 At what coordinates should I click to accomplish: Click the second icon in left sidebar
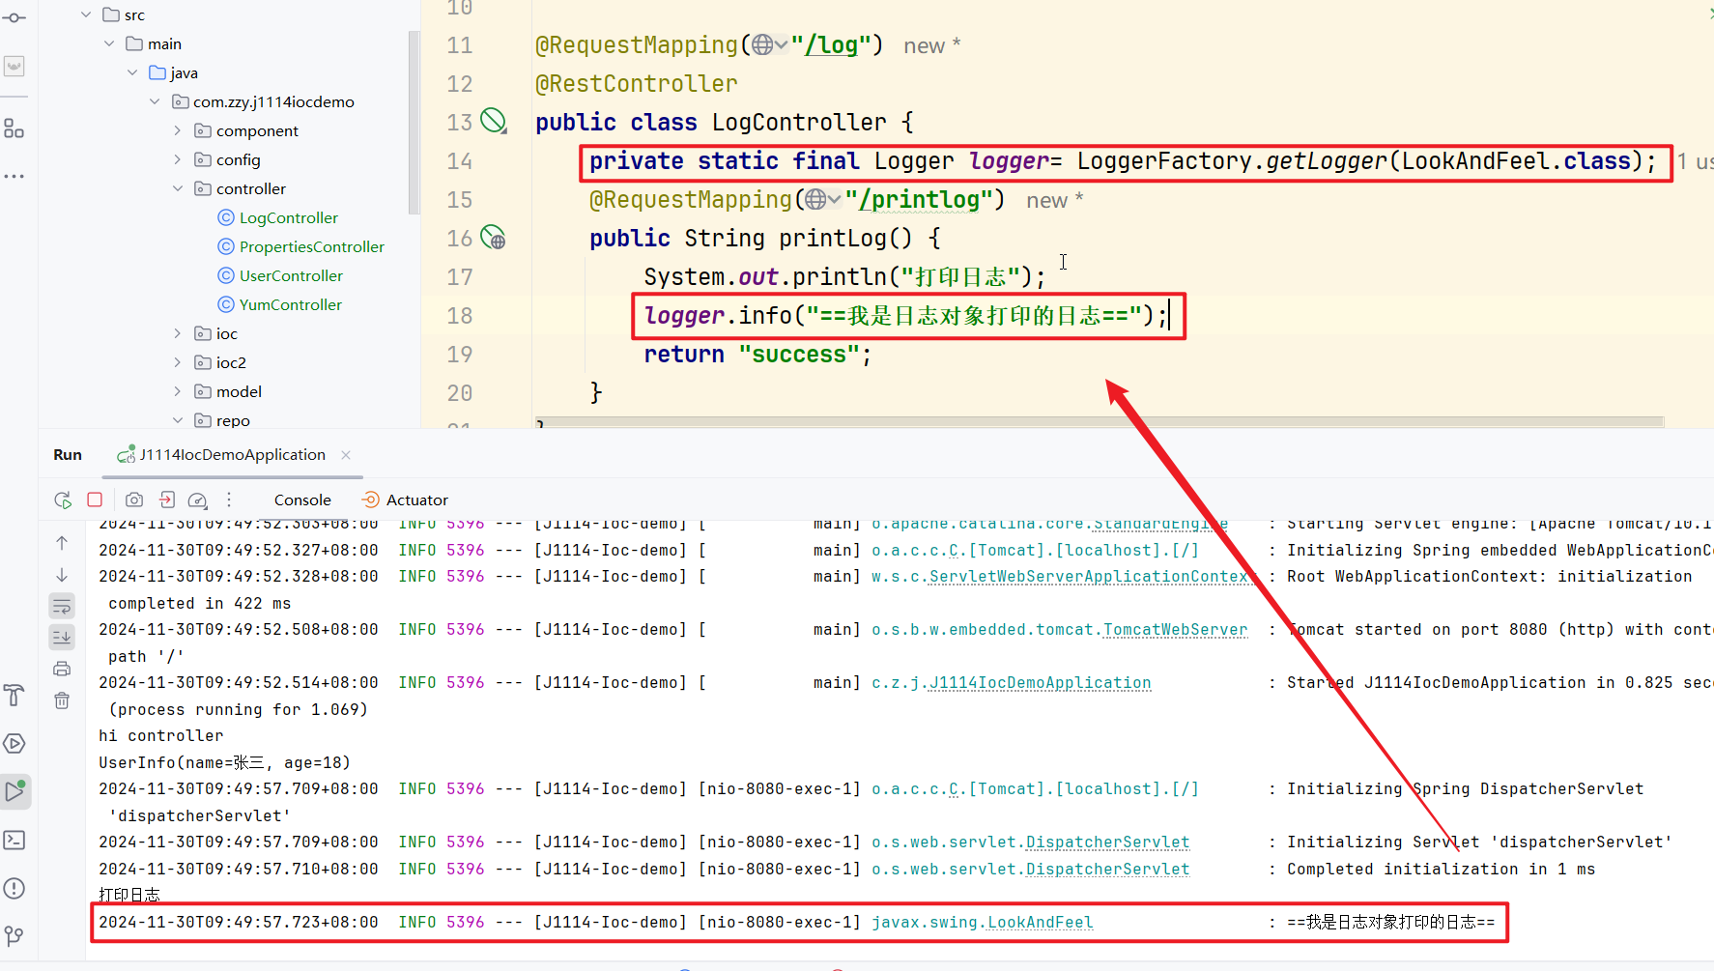coord(14,66)
